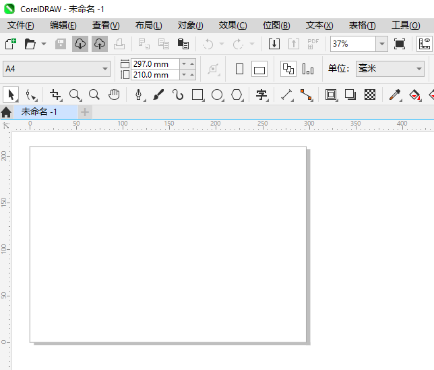
Task: Open the 效果(C) menu
Action: [x=232, y=26]
